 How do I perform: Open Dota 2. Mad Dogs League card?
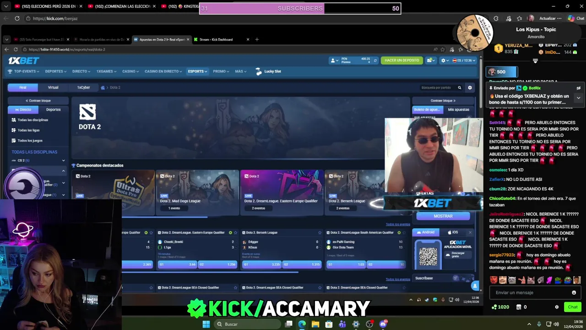click(x=197, y=192)
